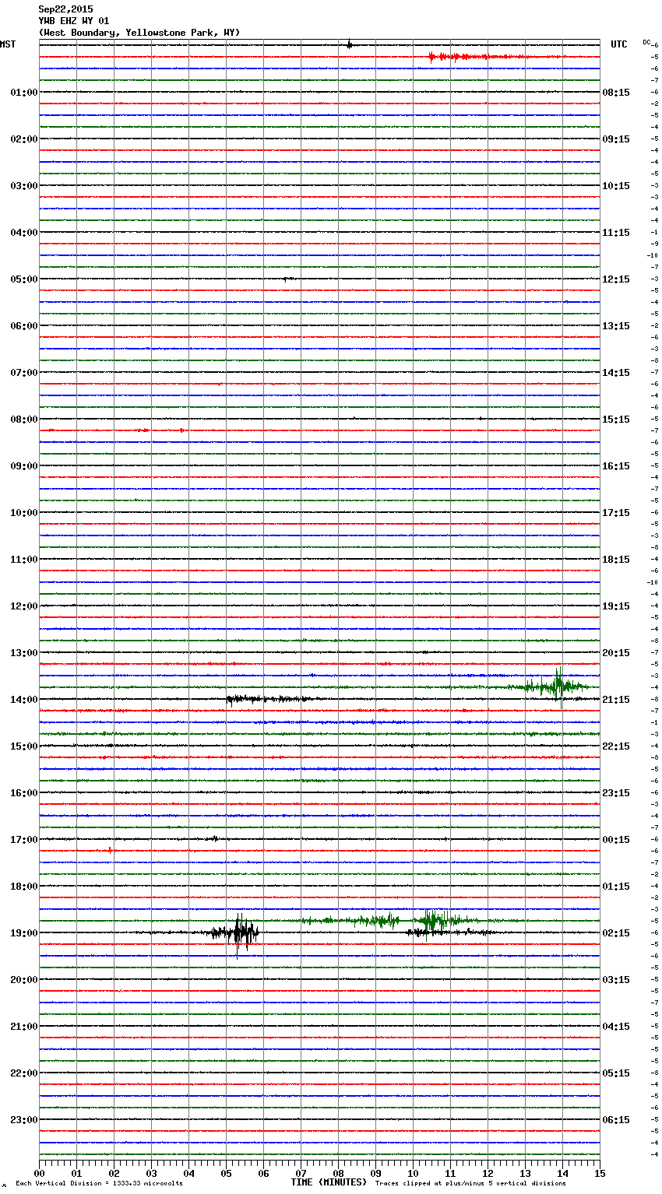Click the 23:15 UTC time label
The height and width of the screenshot is (1194, 662).
click(x=616, y=793)
